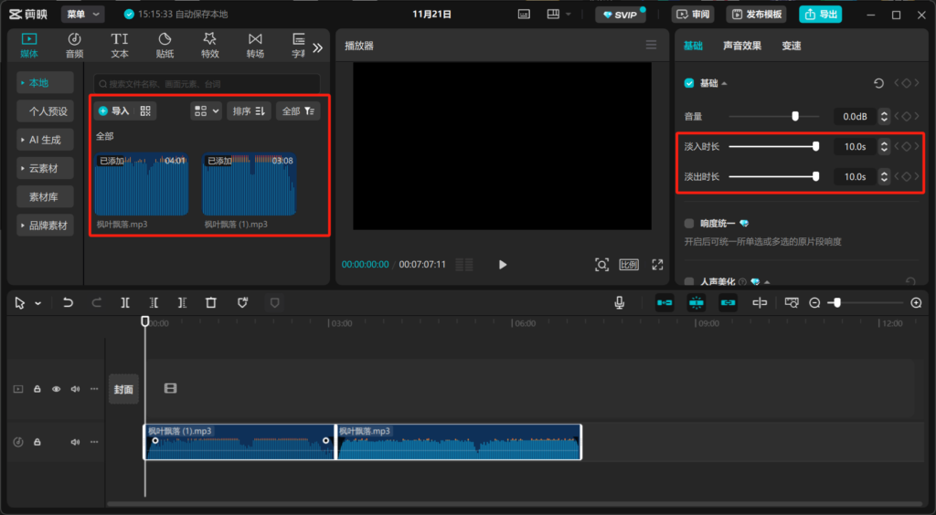Click the reset icon for 基础 section
Image resolution: width=936 pixels, height=515 pixels.
click(878, 83)
